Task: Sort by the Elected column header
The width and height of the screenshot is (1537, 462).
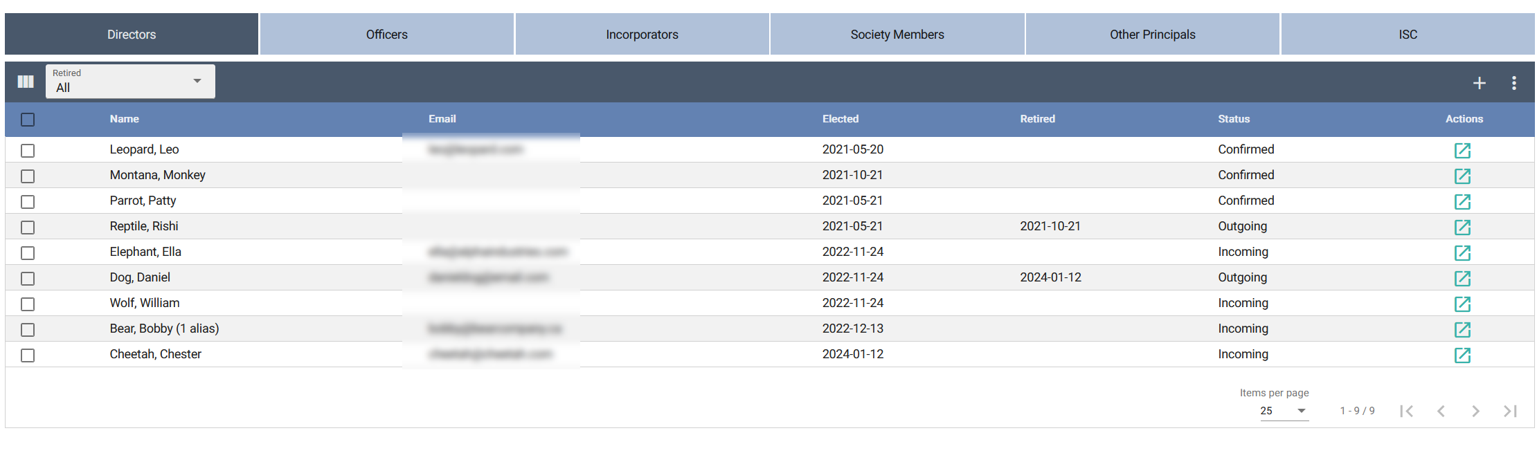Action: click(x=840, y=119)
